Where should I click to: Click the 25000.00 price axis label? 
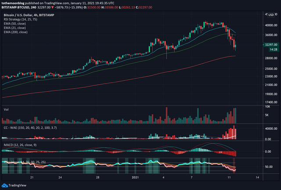[271, 69]
